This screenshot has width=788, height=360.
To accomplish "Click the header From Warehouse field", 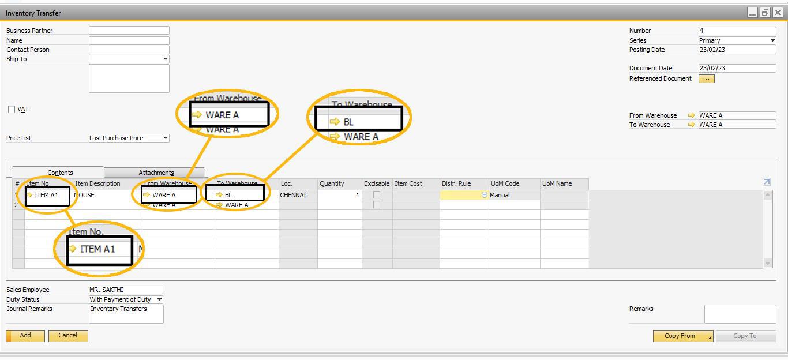I will point(737,115).
